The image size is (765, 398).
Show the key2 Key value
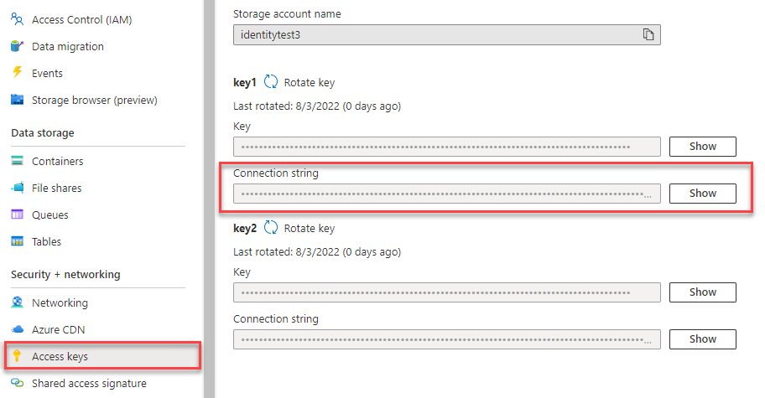[702, 292]
